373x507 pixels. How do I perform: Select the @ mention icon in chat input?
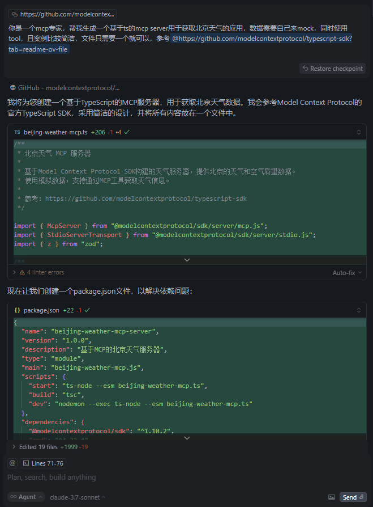point(12,463)
